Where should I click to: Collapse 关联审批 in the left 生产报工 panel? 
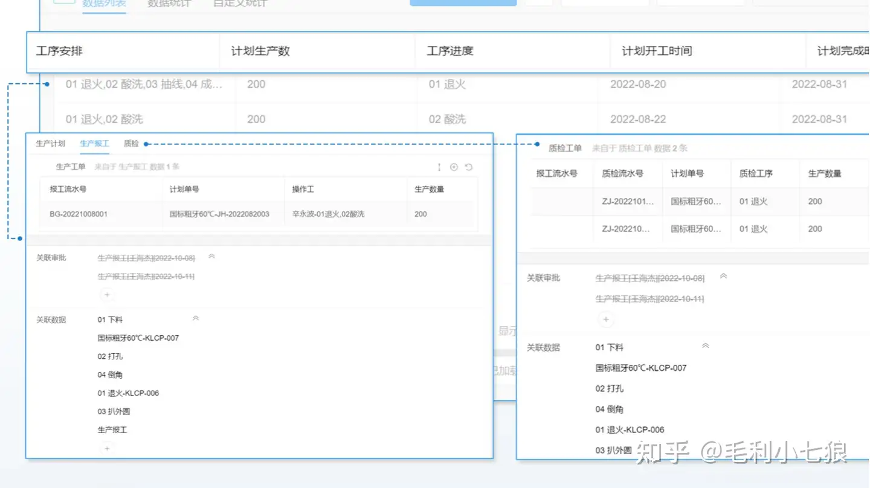[x=211, y=257]
